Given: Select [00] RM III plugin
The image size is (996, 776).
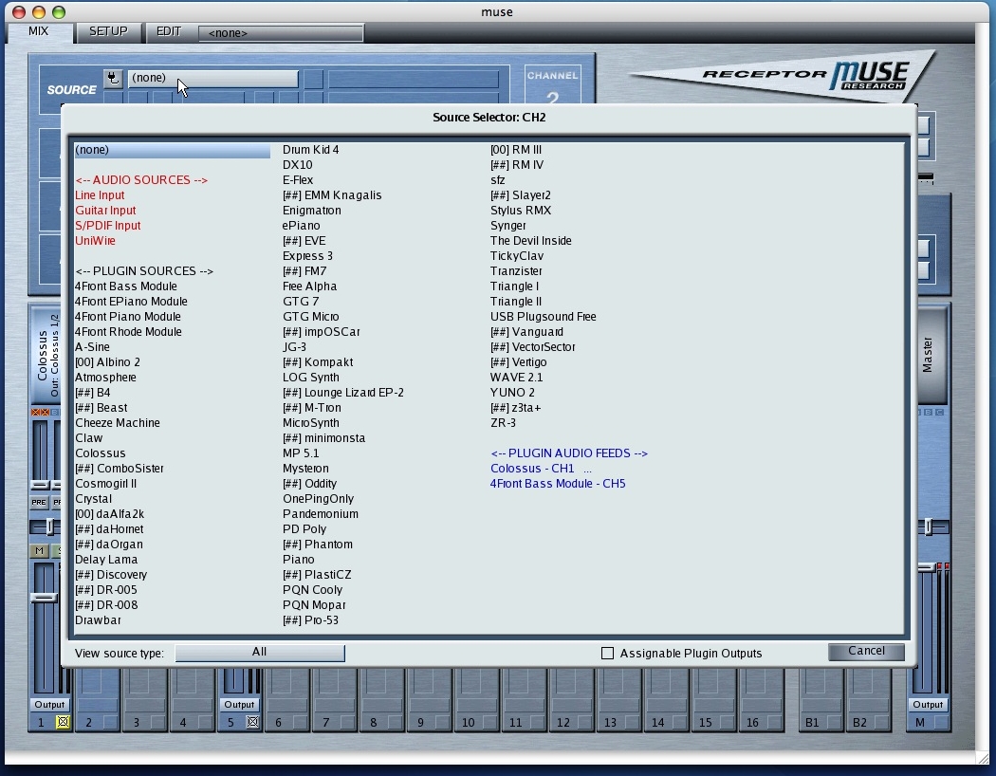Looking at the screenshot, I should click(x=516, y=150).
